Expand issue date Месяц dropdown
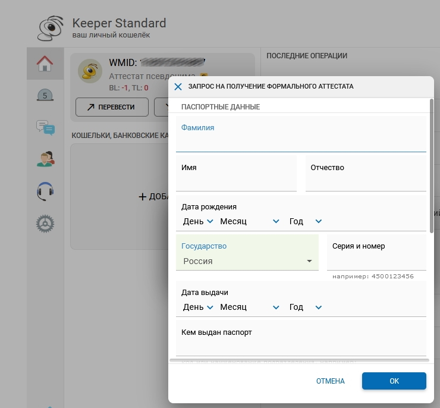The width and height of the screenshot is (440, 408). (x=249, y=307)
